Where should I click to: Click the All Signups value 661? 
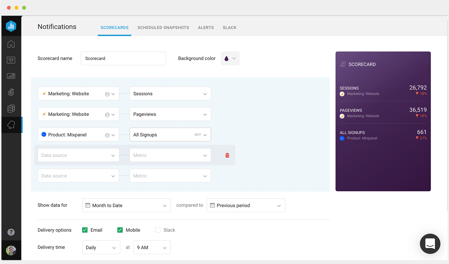coord(422,132)
